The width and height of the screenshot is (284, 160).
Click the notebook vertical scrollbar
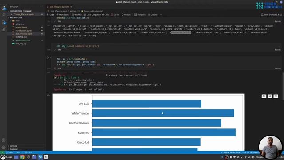pos(283,86)
